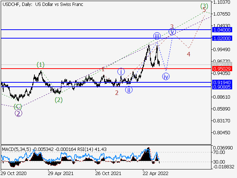Select the MACD(5,34,5) indicator label

click(16, 149)
